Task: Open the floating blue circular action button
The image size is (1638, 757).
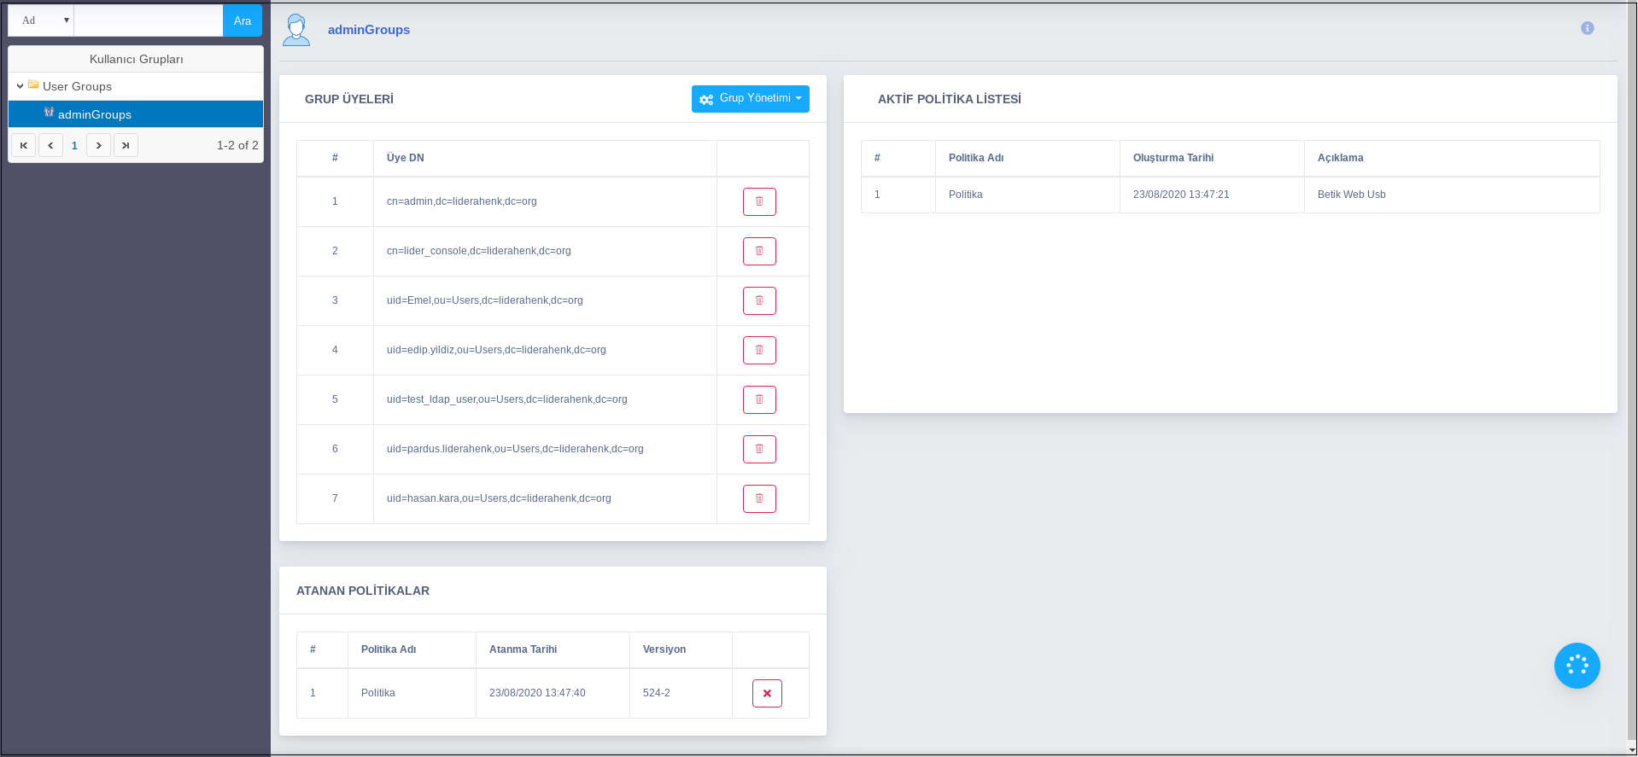Action: coord(1577,666)
